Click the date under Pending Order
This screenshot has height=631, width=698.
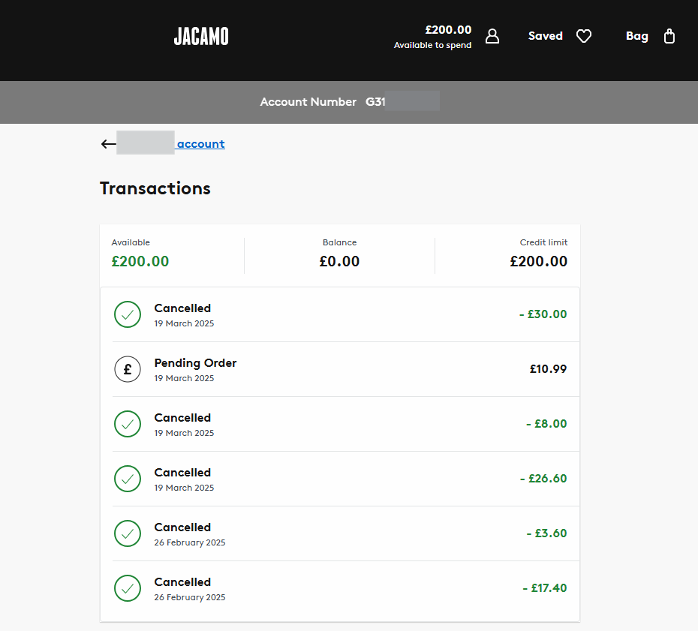[x=185, y=378]
